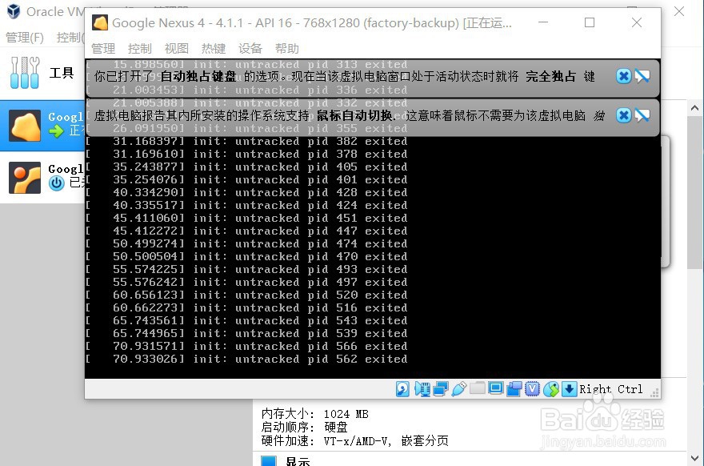
Task: Click the Right Ctrl host key label
Action: [610, 389]
